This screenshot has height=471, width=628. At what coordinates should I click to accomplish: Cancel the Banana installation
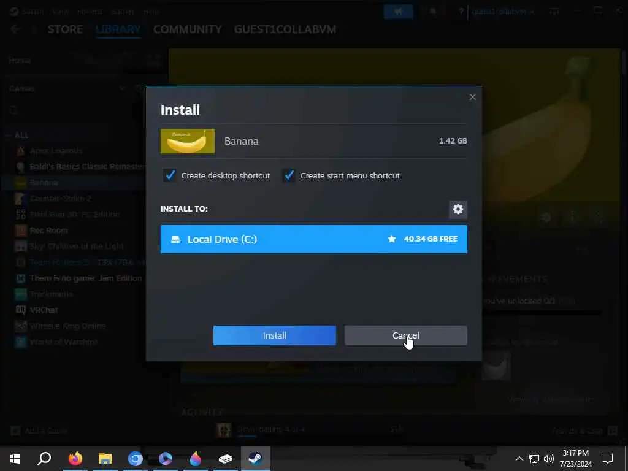pyautogui.click(x=406, y=335)
